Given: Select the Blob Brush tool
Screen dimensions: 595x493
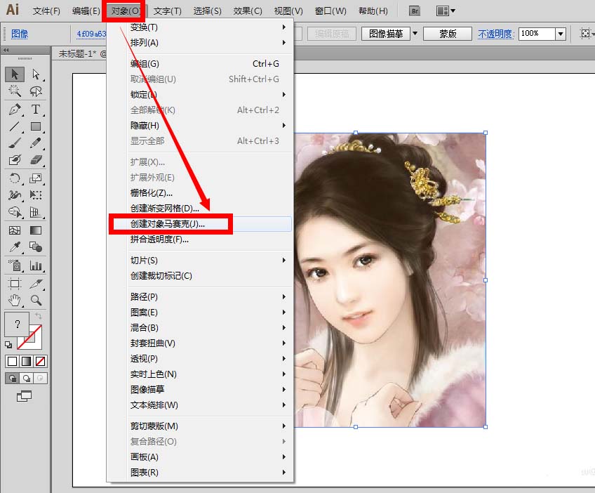Looking at the screenshot, I should 15,159.
